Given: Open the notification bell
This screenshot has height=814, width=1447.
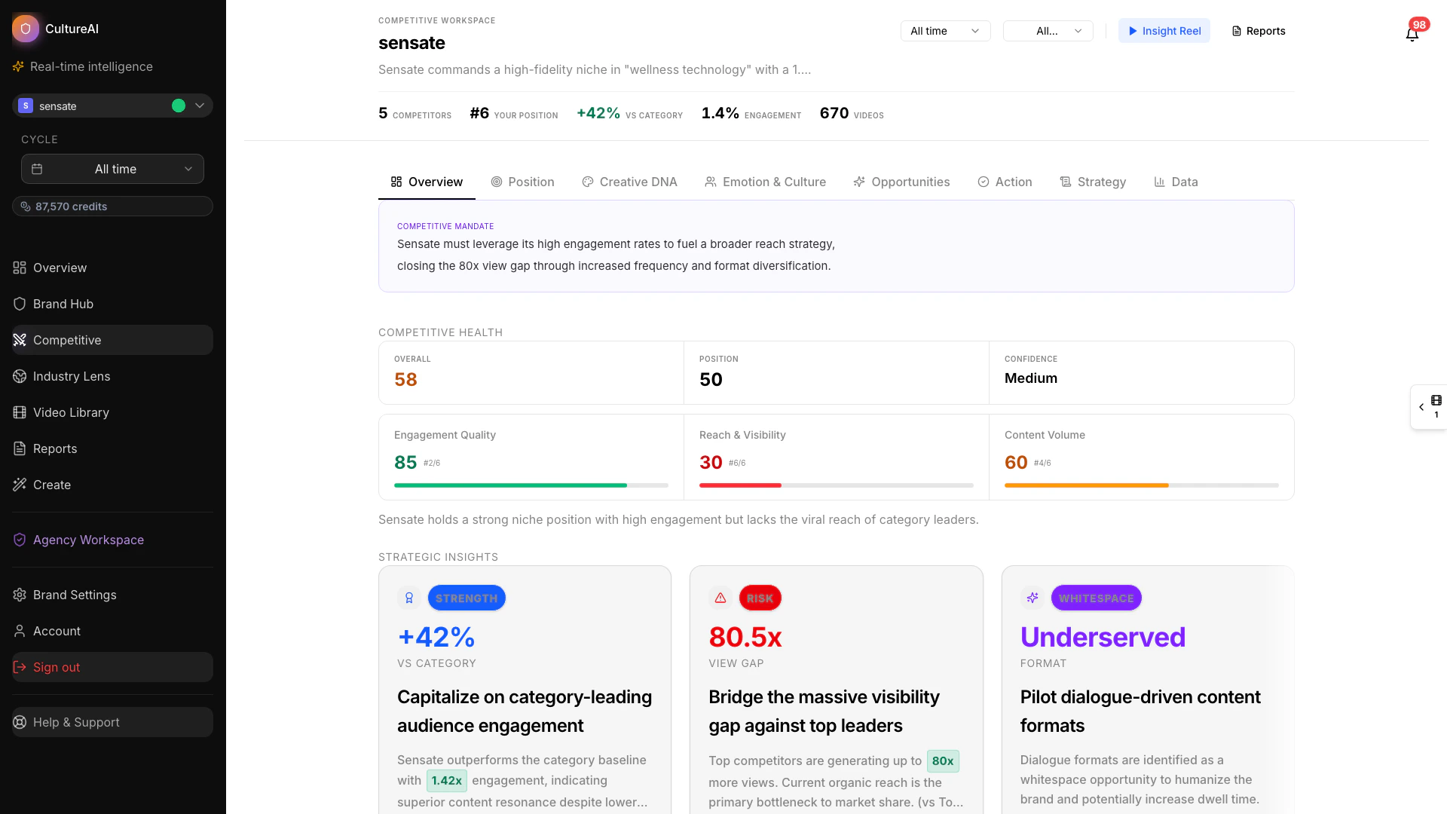Looking at the screenshot, I should coord(1411,34).
